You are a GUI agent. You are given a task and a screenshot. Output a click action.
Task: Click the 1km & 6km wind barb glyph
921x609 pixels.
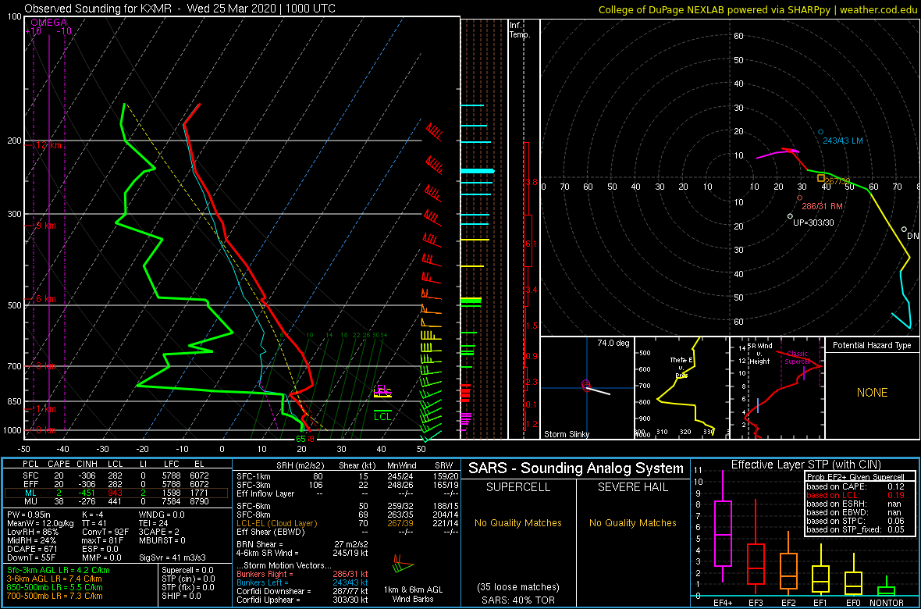click(x=403, y=566)
